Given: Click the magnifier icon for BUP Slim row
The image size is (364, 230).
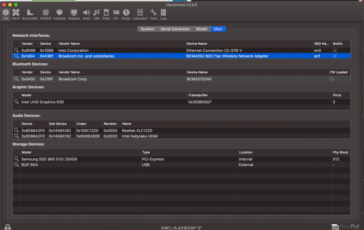Looking at the screenshot, I should pos(16,164).
